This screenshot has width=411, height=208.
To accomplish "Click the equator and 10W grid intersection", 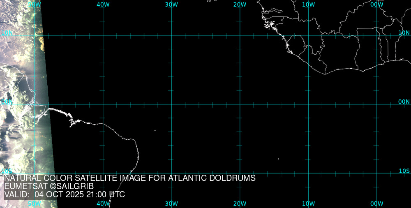I will pyautogui.click(x=308, y=104).
